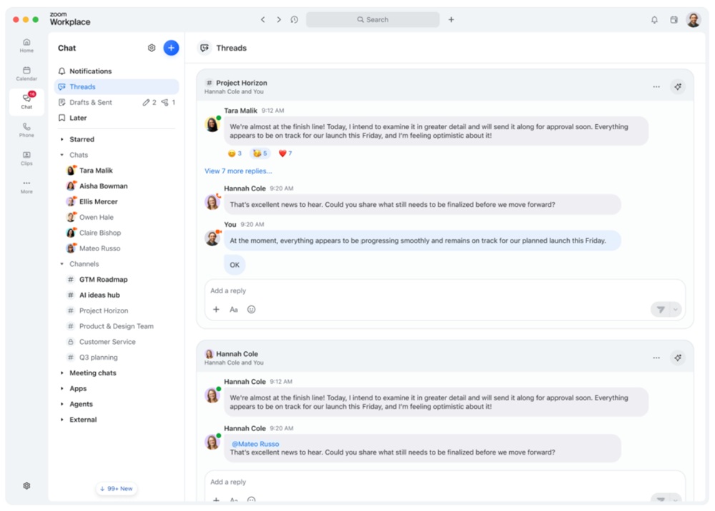Open the calendar icon in title bar

coord(674,19)
